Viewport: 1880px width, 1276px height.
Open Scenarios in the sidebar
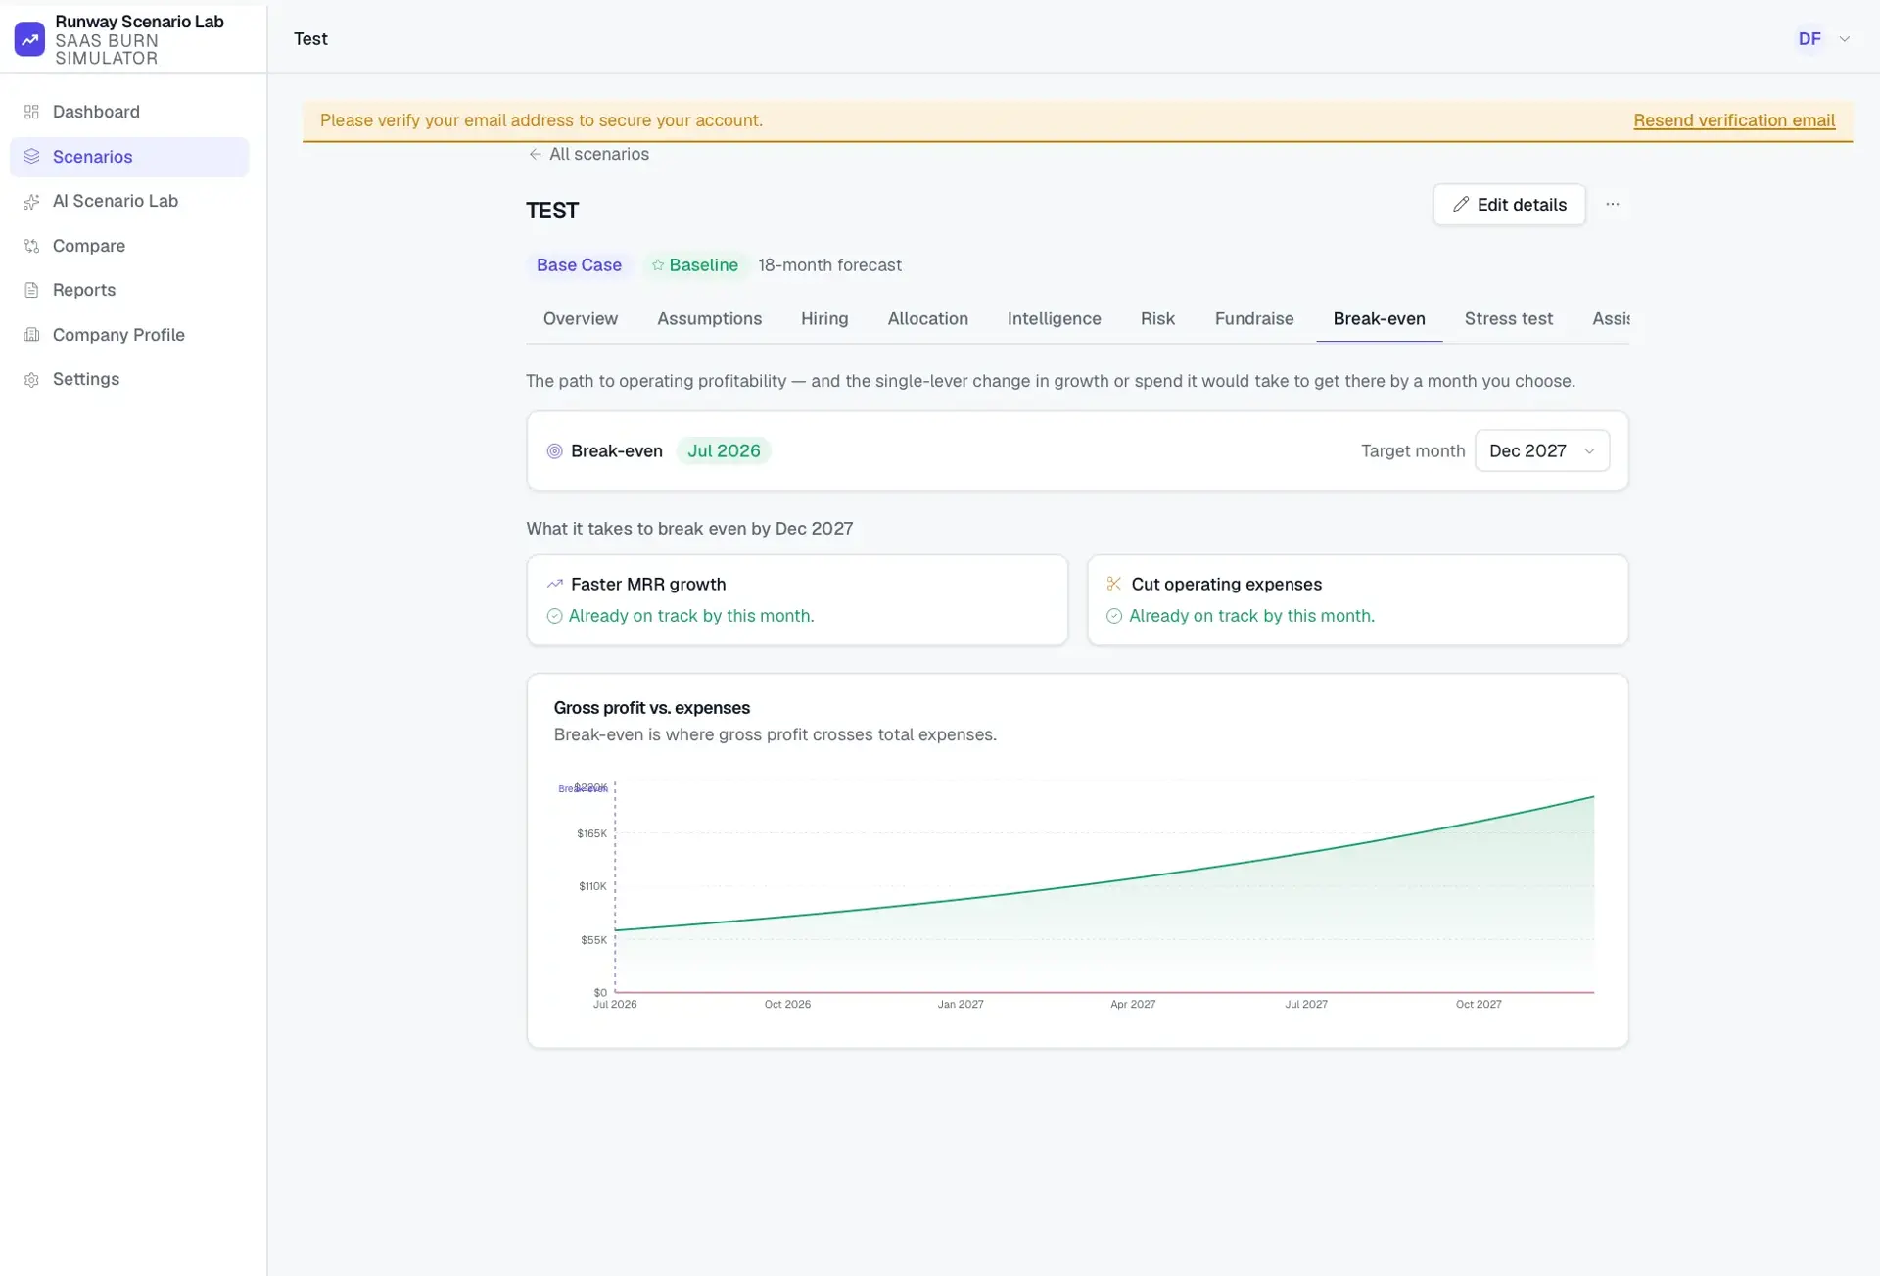[129, 157]
